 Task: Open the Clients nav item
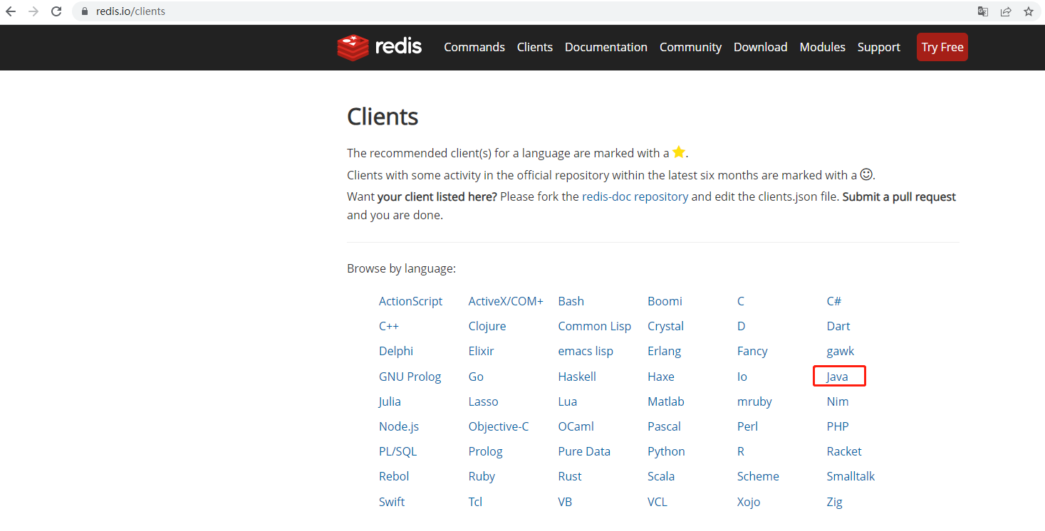pyautogui.click(x=535, y=47)
